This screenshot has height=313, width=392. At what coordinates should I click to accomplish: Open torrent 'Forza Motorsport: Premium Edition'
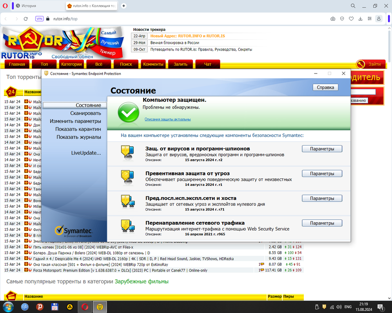[x=120, y=270]
